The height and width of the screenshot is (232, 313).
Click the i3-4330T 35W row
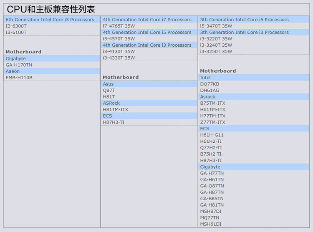[x=149, y=58]
